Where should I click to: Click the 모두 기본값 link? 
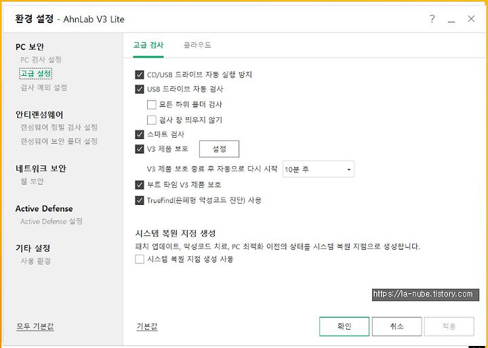pos(35,326)
